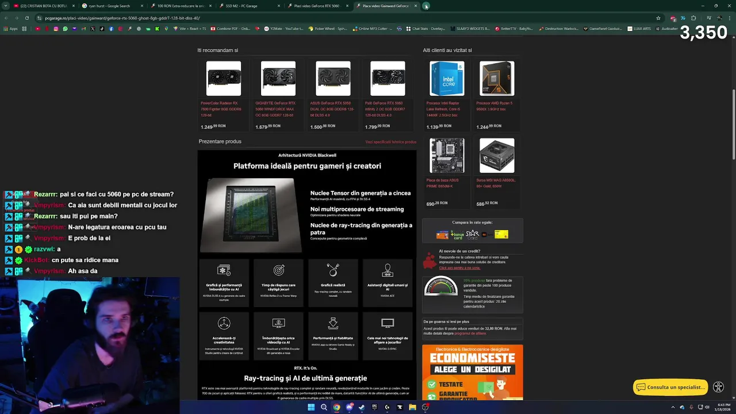
Task: Open the Online MP3 Cutter bookmark
Action: 373,28
